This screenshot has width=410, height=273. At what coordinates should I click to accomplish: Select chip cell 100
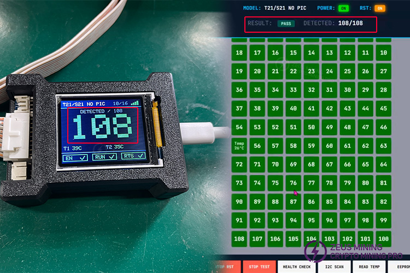tap(383, 239)
